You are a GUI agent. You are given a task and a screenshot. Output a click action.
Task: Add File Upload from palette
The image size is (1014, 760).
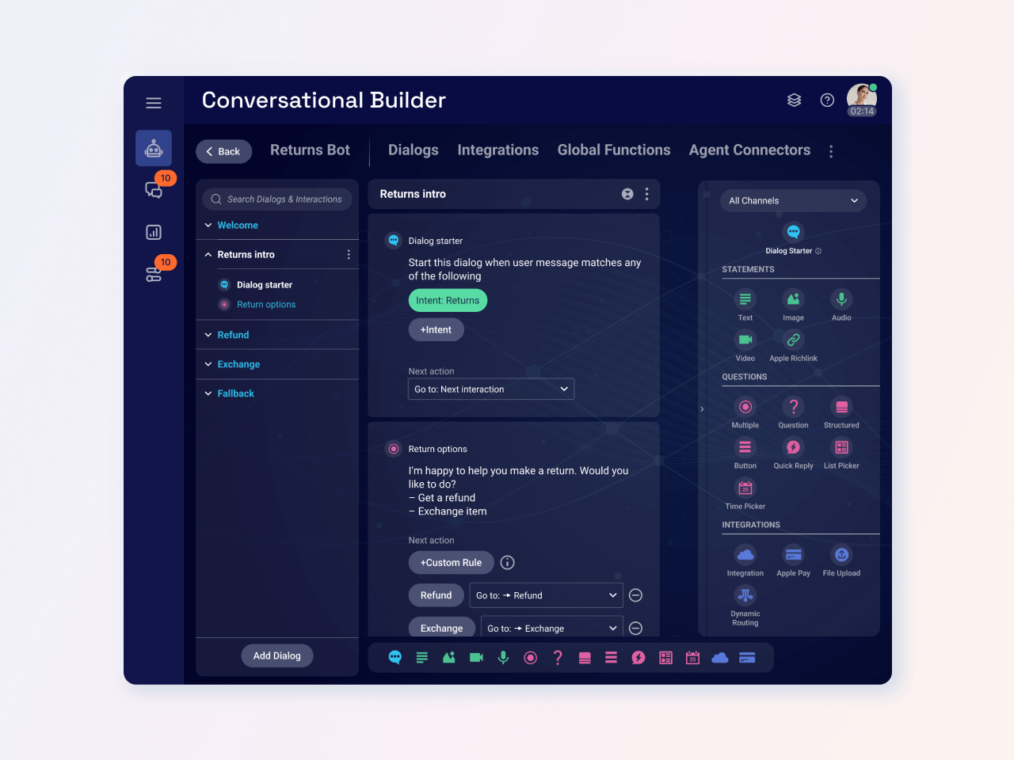click(841, 555)
